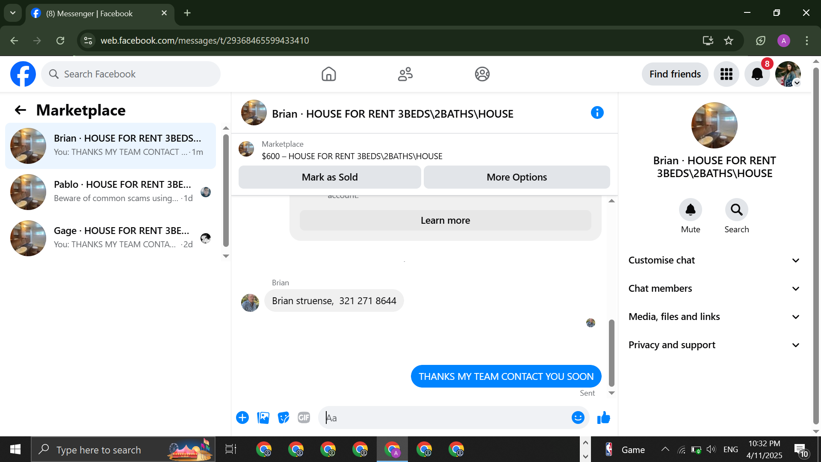Open the Pablo house rent conversation

tap(110, 192)
